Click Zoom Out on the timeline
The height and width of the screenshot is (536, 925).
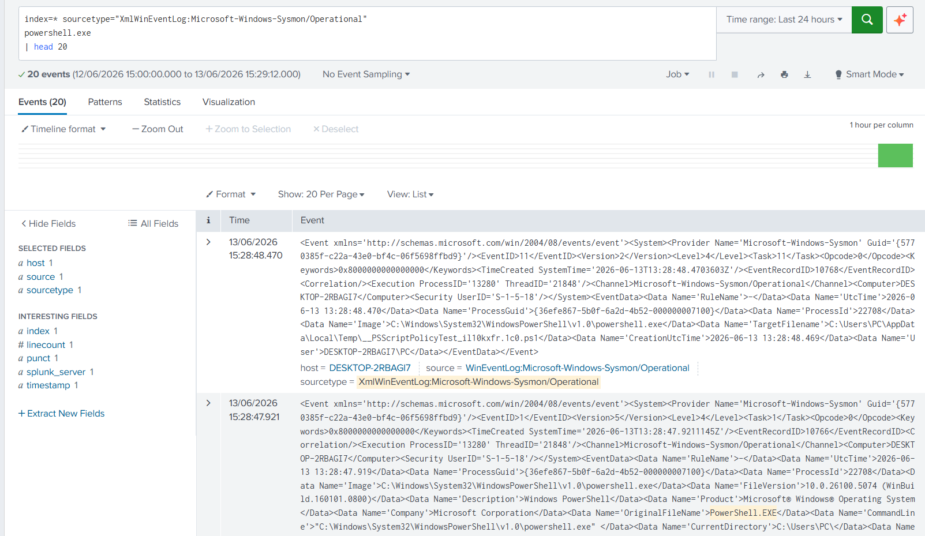coord(158,129)
